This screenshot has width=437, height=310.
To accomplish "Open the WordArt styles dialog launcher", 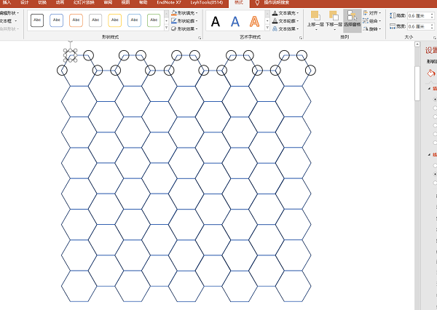I will [x=301, y=38].
